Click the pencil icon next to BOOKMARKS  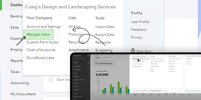[x=88, y=55]
